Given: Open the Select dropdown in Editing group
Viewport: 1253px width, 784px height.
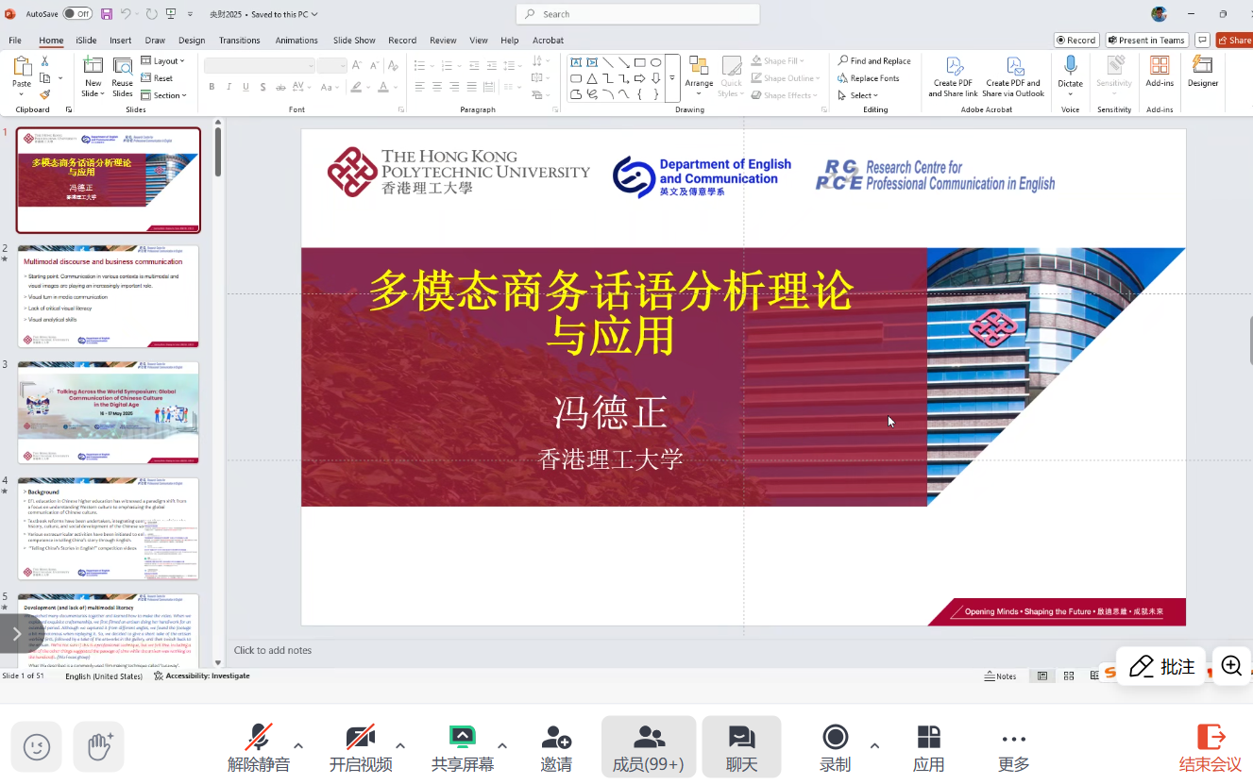Looking at the screenshot, I should click(863, 95).
